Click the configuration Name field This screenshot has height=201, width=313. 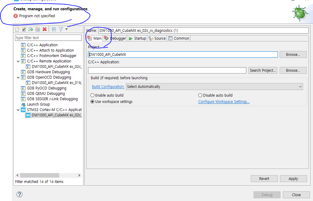[x=204, y=30]
